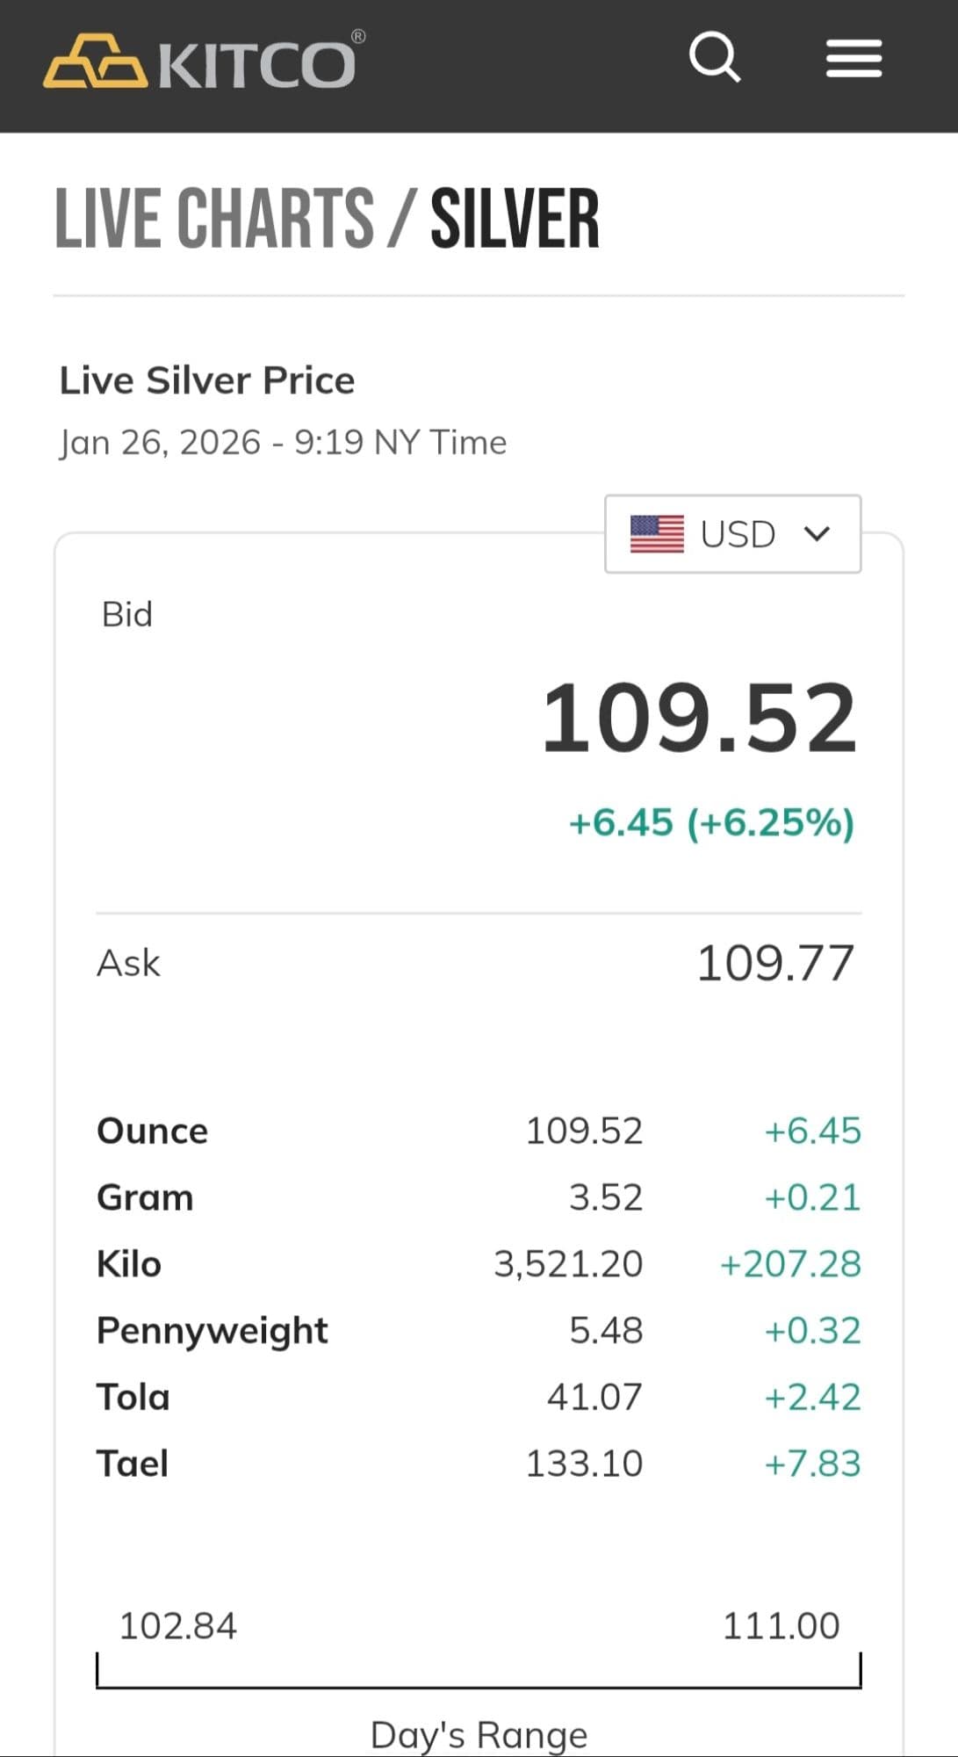Click the Live Charts breadcrumb link
The height and width of the screenshot is (1757, 958).
tap(214, 219)
